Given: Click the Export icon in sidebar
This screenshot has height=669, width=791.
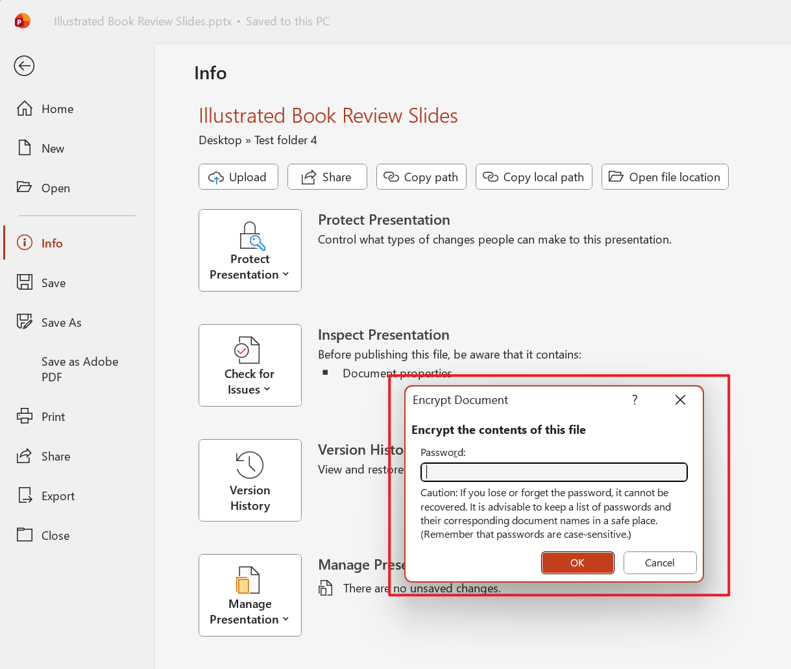Looking at the screenshot, I should tap(25, 496).
